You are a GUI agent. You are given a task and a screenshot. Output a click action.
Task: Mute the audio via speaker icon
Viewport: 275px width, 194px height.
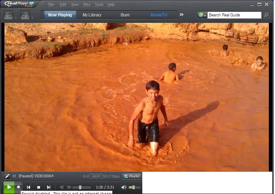124,187
